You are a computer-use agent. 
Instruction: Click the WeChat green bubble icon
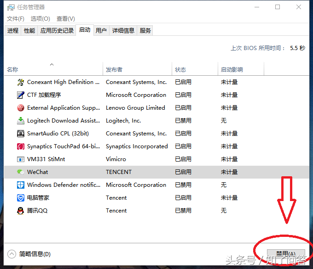click(x=21, y=172)
